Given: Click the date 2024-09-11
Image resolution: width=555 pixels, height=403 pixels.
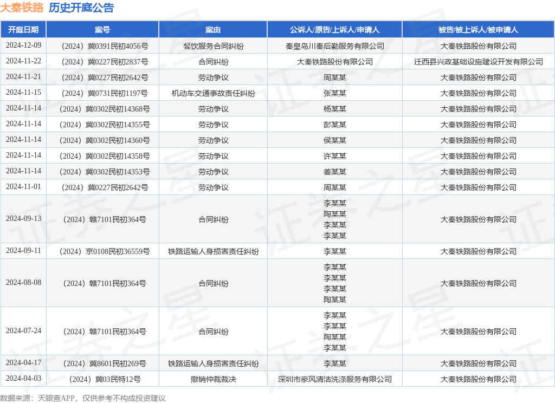Looking at the screenshot, I should pos(23,250).
